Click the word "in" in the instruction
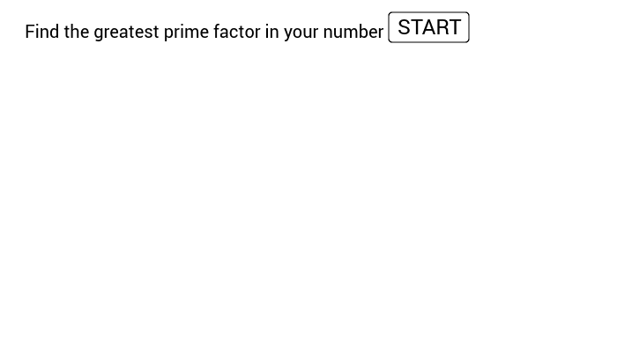617x352 pixels. tap(271, 32)
